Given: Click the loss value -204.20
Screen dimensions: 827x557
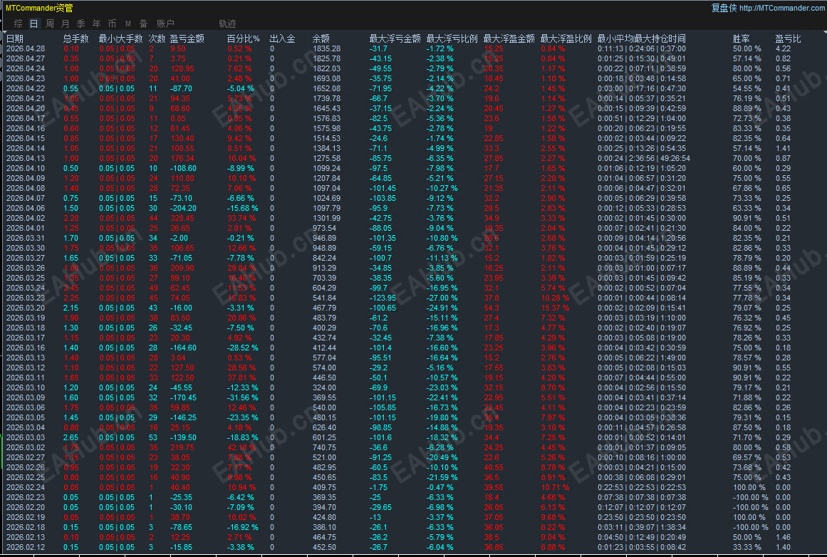Looking at the screenshot, I should 183,209.
